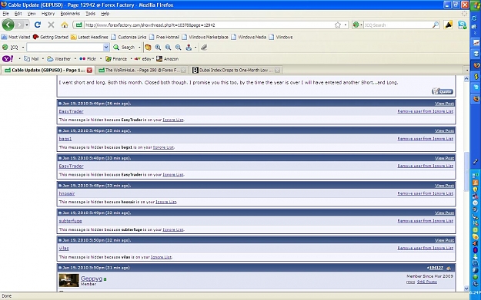Image resolution: width=481 pixels, height=300 pixels.
Task: Click the zoom in magnifier icon
Action: tap(158, 47)
